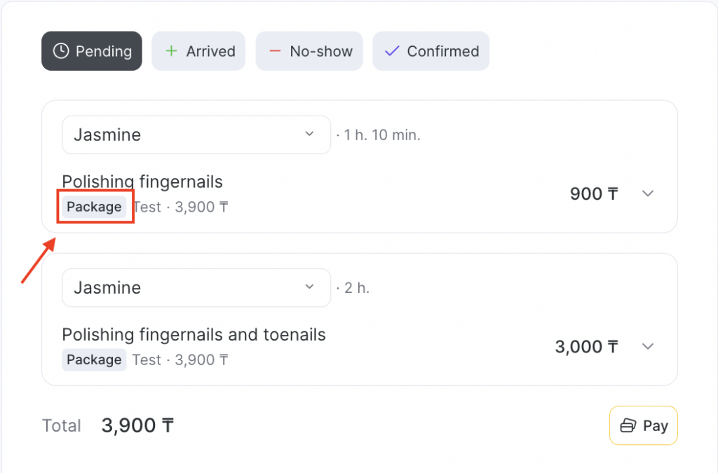718x473 pixels.
Task: Click the Total 3,900 ₸ amount
Action: pyautogui.click(x=137, y=425)
